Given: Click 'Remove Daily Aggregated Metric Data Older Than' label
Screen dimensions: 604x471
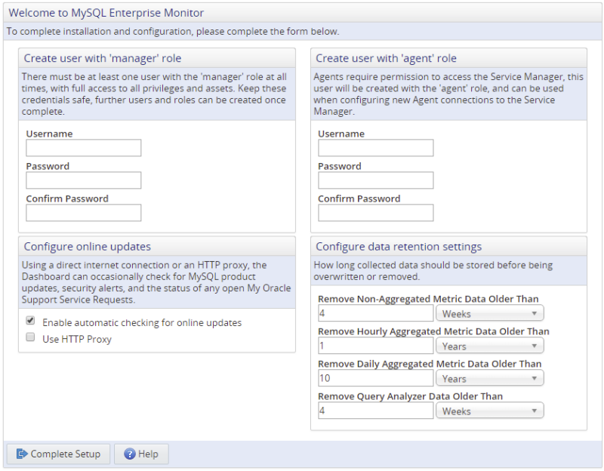Looking at the screenshot, I should point(430,364).
